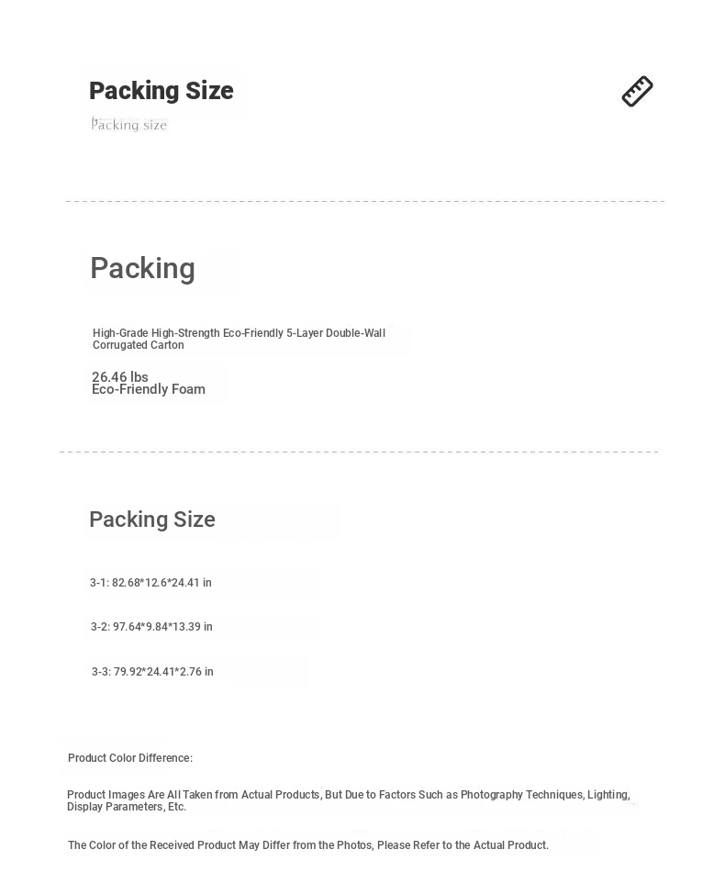Viewport: 725px width, 883px height.
Task: Select the 3-1 dimension line 82.68*12.6*24.41 in
Action: (x=151, y=583)
